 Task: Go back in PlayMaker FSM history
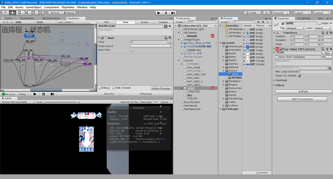tap(3, 22)
